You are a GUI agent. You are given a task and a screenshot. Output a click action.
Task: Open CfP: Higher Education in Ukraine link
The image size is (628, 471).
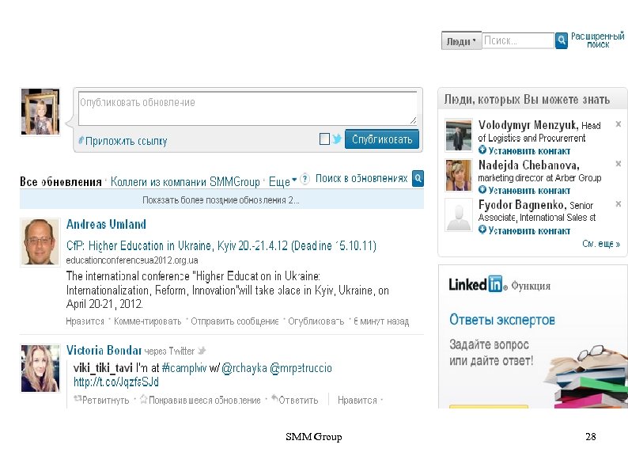click(x=221, y=245)
